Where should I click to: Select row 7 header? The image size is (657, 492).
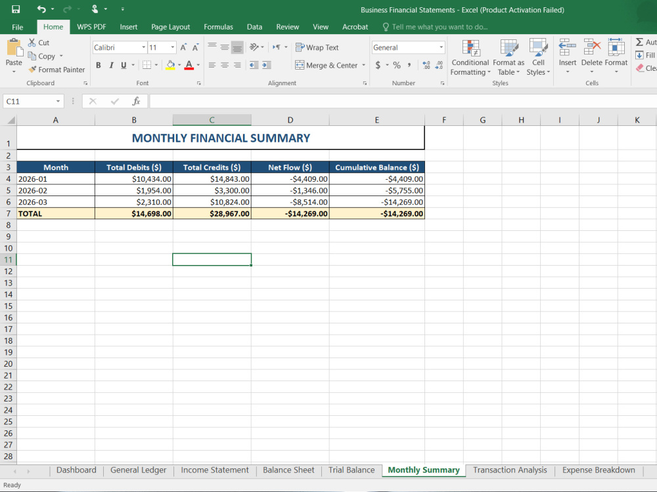click(9, 213)
